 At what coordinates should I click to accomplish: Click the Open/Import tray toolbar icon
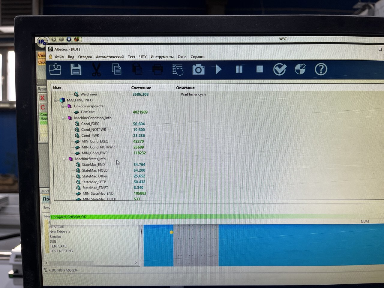click(x=55, y=70)
